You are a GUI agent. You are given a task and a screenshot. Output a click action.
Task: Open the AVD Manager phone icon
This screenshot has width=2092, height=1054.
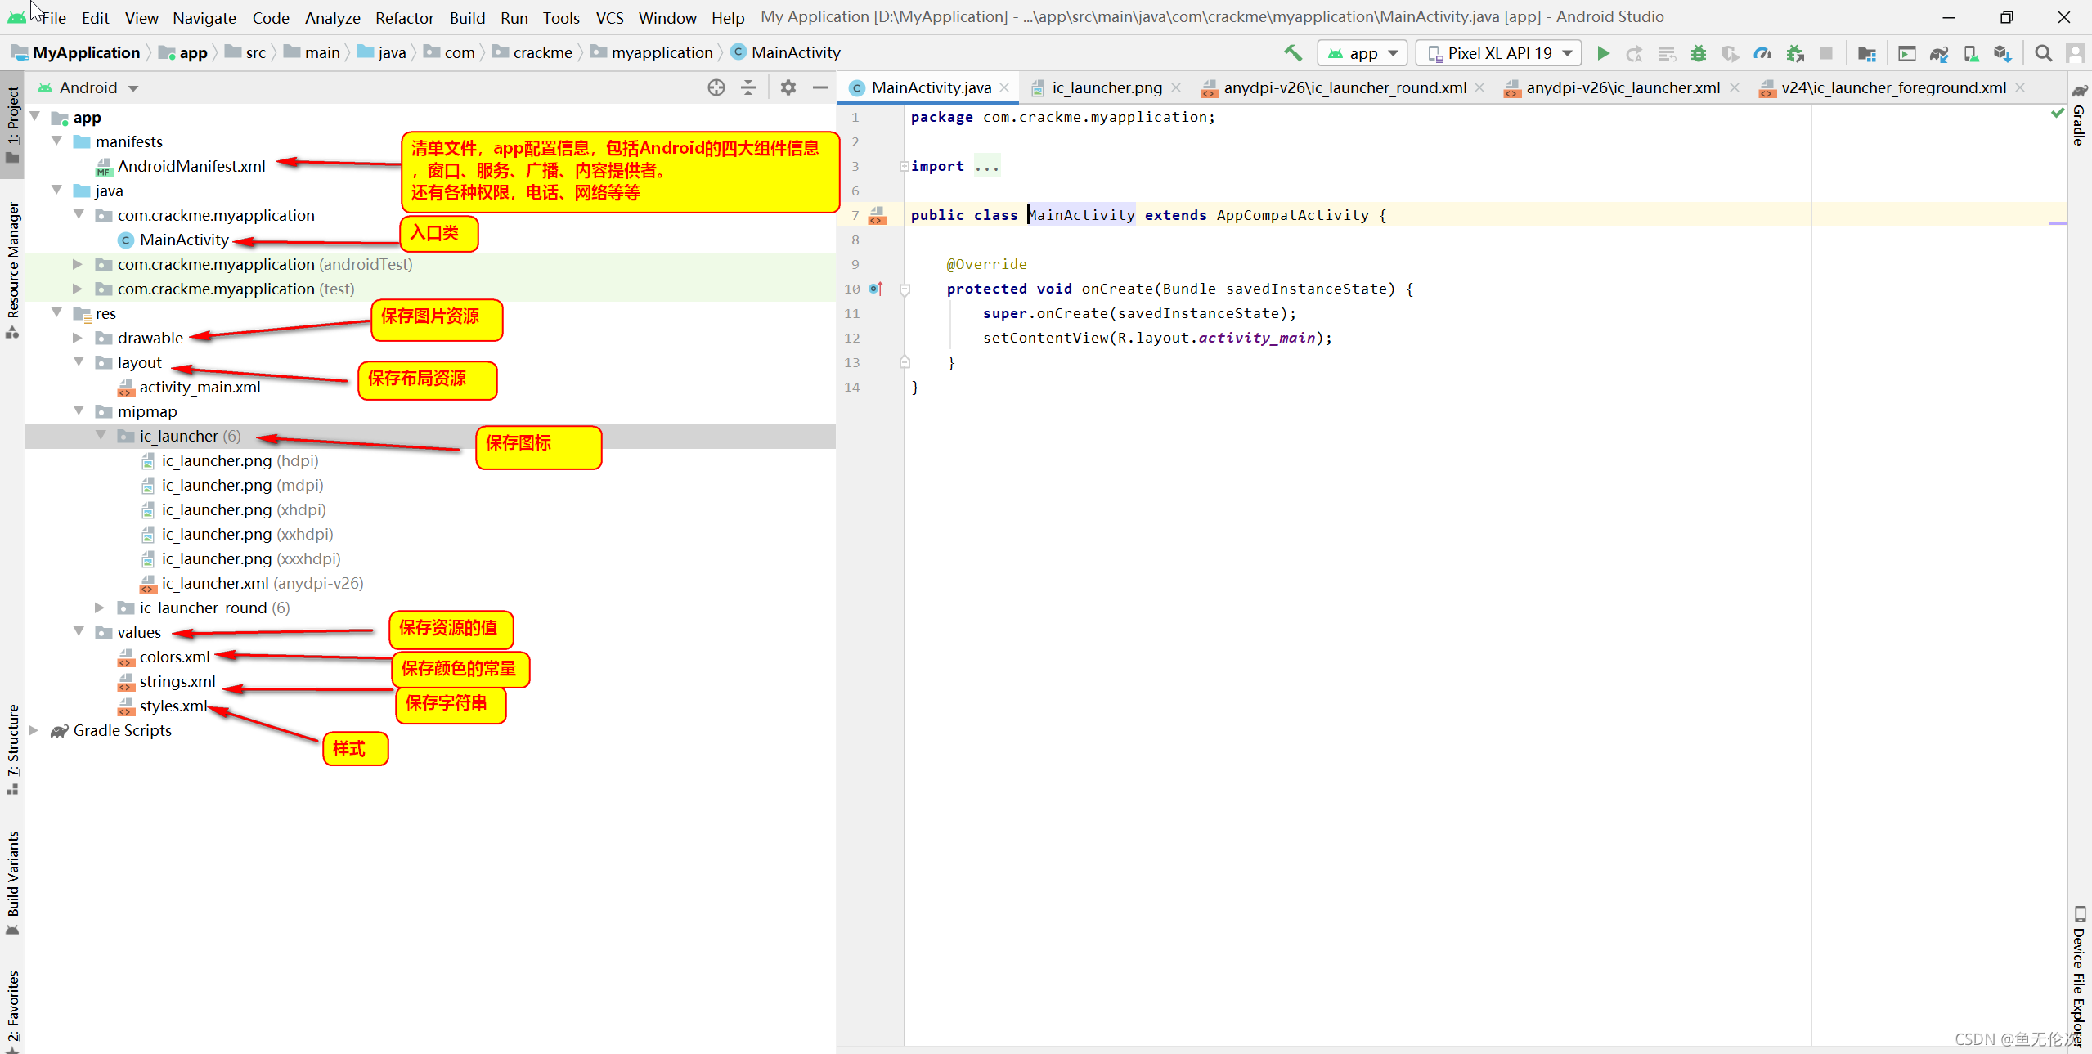click(1971, 53)
